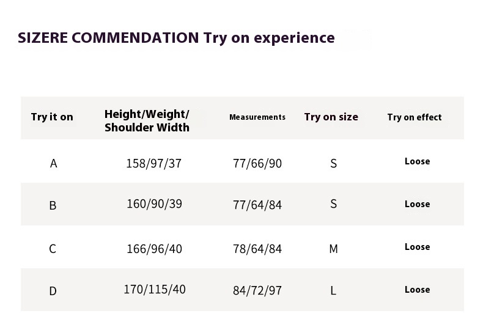The width and height of the screenshot is (483, 330).
Task: Click the 170/115/40 cell
Action: click(x=154, y=289)
